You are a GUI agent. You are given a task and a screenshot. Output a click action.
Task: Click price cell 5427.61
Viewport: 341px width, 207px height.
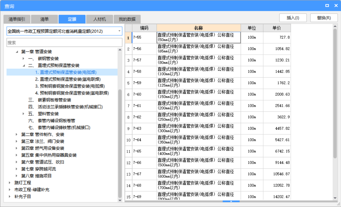[277, 140]
